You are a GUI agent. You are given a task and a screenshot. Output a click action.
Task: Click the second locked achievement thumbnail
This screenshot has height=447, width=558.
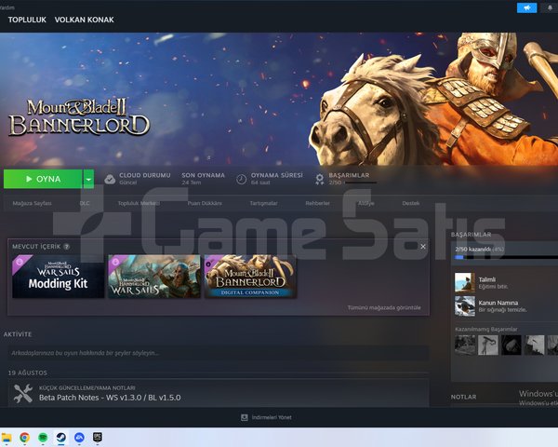pyautogui.click(x=488, y=345)
